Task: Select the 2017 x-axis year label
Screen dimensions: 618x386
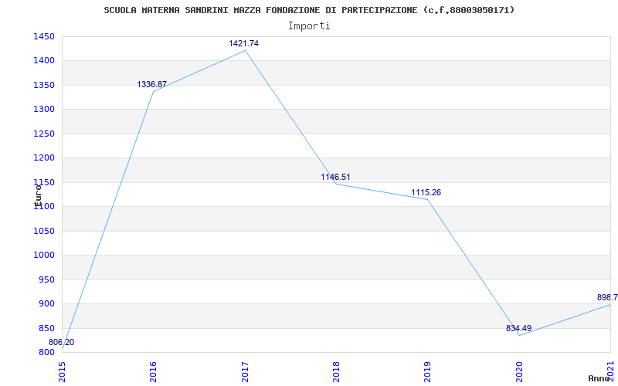Action: (x=245, y=372)
